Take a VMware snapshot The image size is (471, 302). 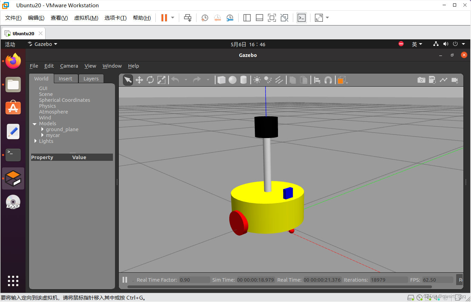[205, 18]
